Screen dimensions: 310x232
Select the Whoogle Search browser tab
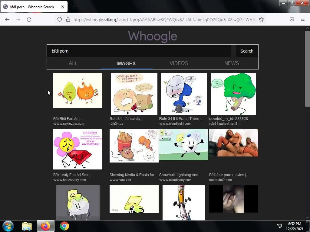(34, 7)
